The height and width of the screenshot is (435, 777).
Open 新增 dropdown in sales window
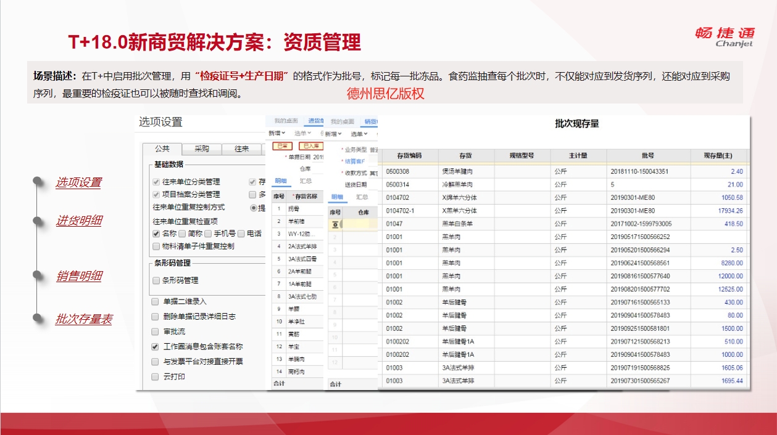(x=333, y=134)
